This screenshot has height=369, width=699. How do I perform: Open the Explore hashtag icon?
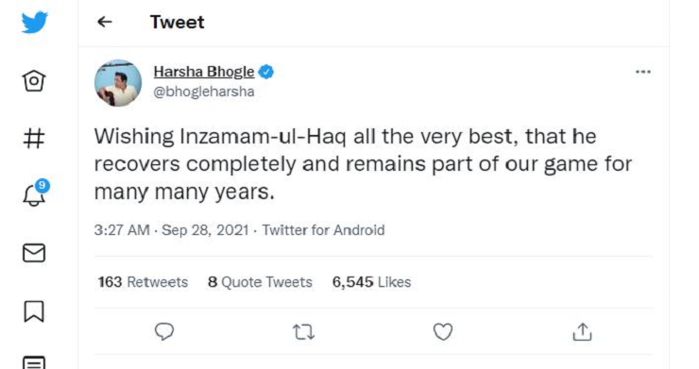click(x=34, y=138)
